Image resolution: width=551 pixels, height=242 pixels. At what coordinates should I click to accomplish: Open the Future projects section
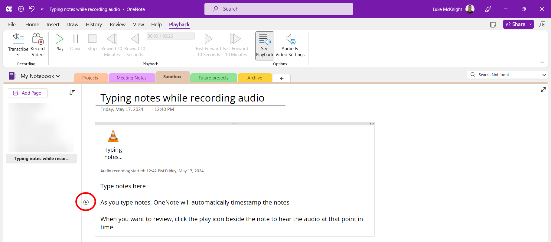click(x=214, y=78)
